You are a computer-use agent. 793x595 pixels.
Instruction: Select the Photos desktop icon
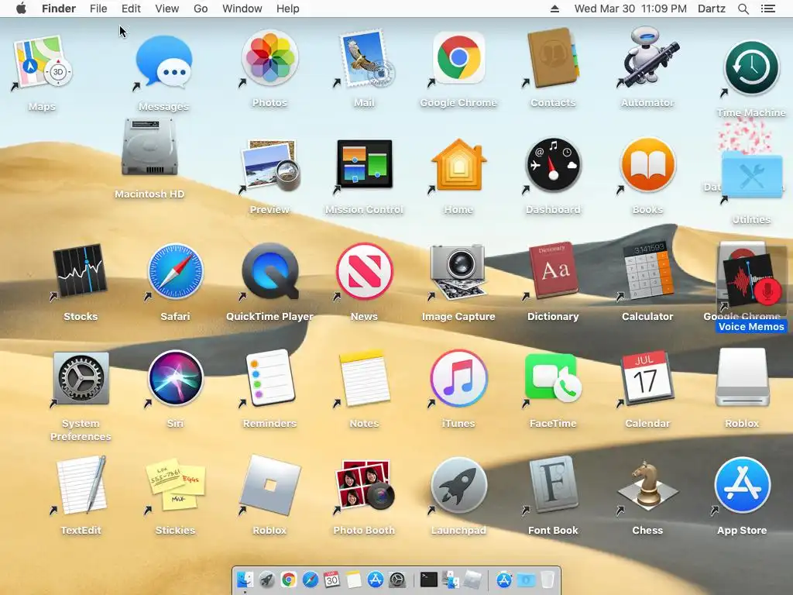pyautogui.click(x=269, y=57)
